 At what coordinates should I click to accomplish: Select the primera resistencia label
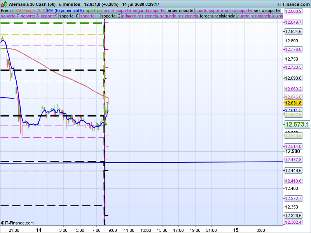(140, 16)
